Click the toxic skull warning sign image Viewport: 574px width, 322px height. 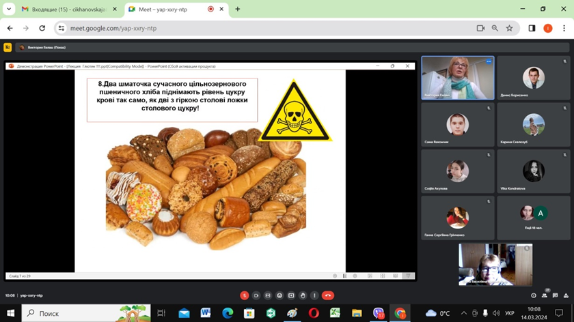295,111
